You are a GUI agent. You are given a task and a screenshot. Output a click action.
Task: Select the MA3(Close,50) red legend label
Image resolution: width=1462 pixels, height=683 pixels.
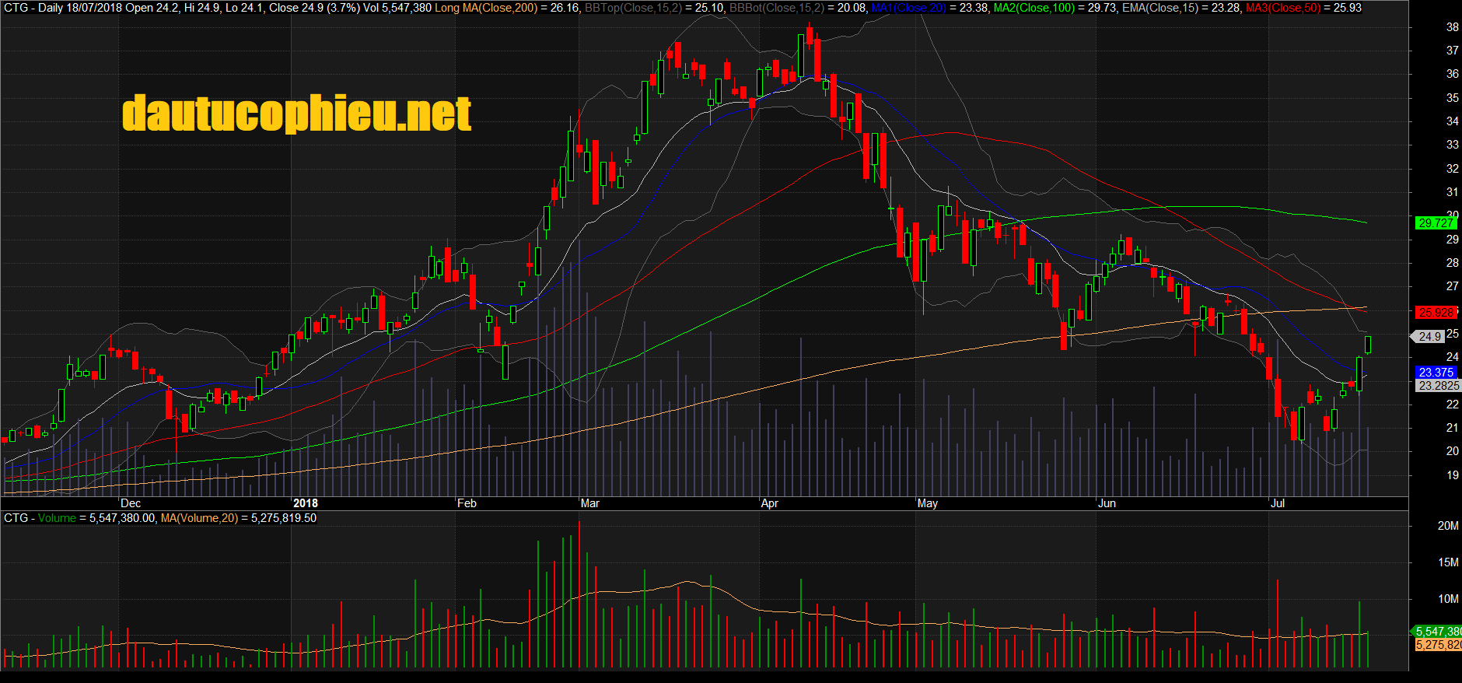(1282, 8)
